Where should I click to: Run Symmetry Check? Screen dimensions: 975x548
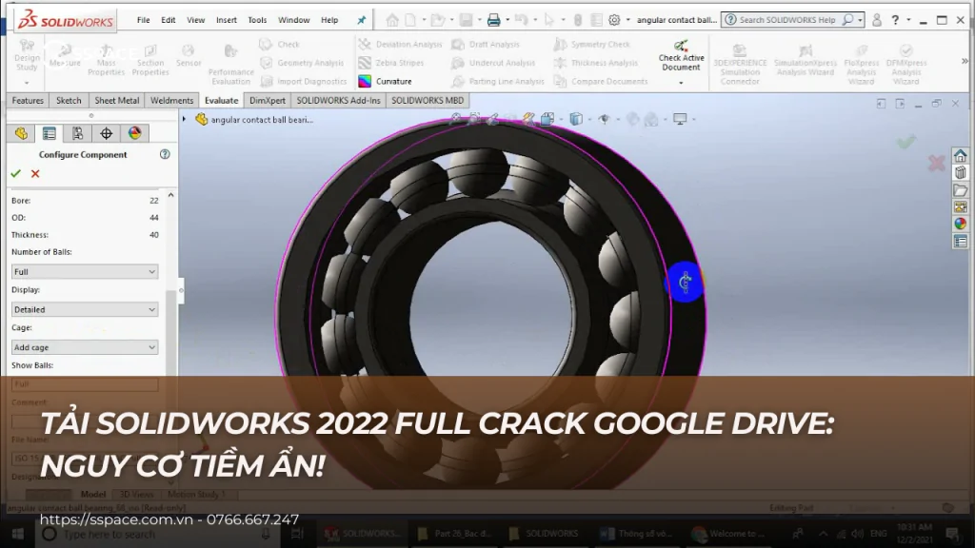592,44
